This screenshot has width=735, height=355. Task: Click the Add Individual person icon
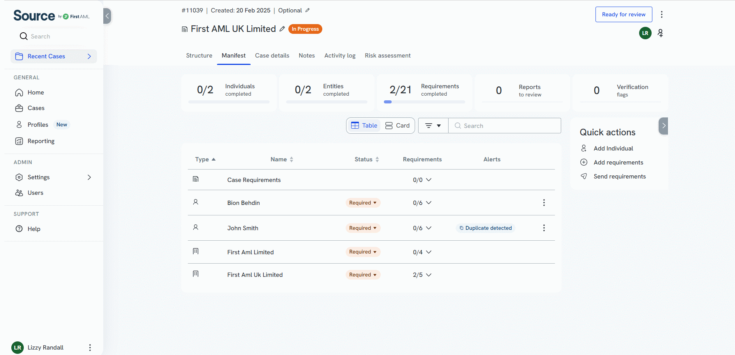[584, 148]
